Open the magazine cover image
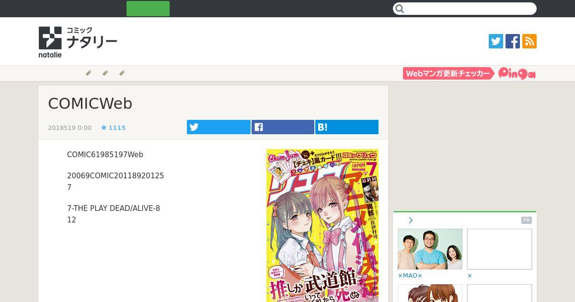 point(322,225)
